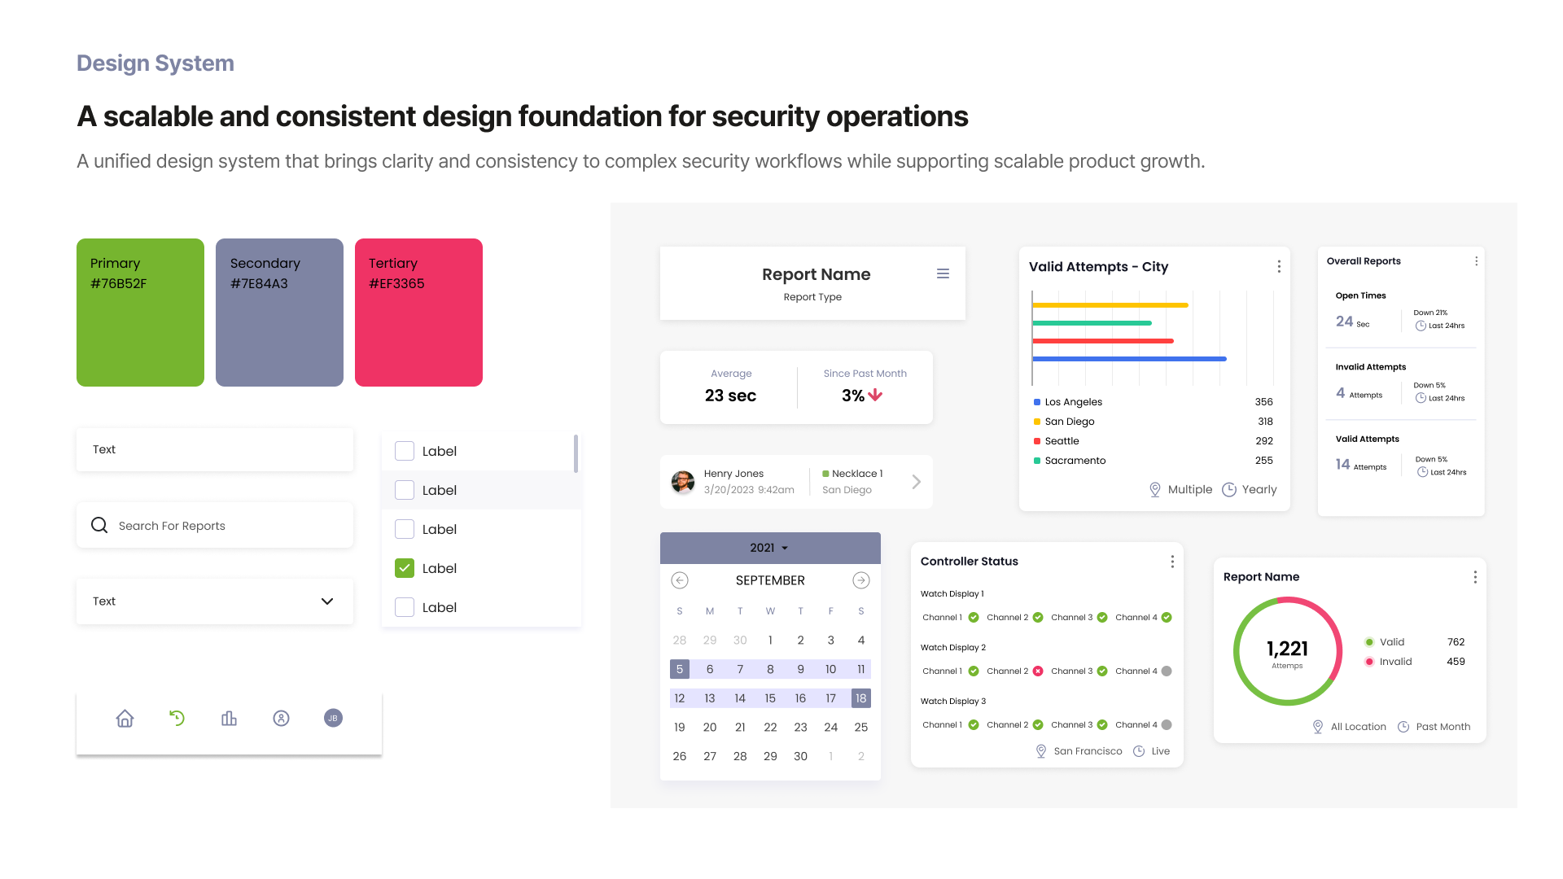This screenshot has width=1563, height=879.
Task: Open Valid Attempts - City options menu
Action: 1279,267
